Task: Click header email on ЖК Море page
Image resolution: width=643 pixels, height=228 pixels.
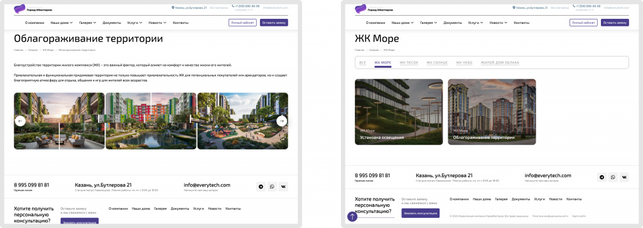Action: [617, 8]
